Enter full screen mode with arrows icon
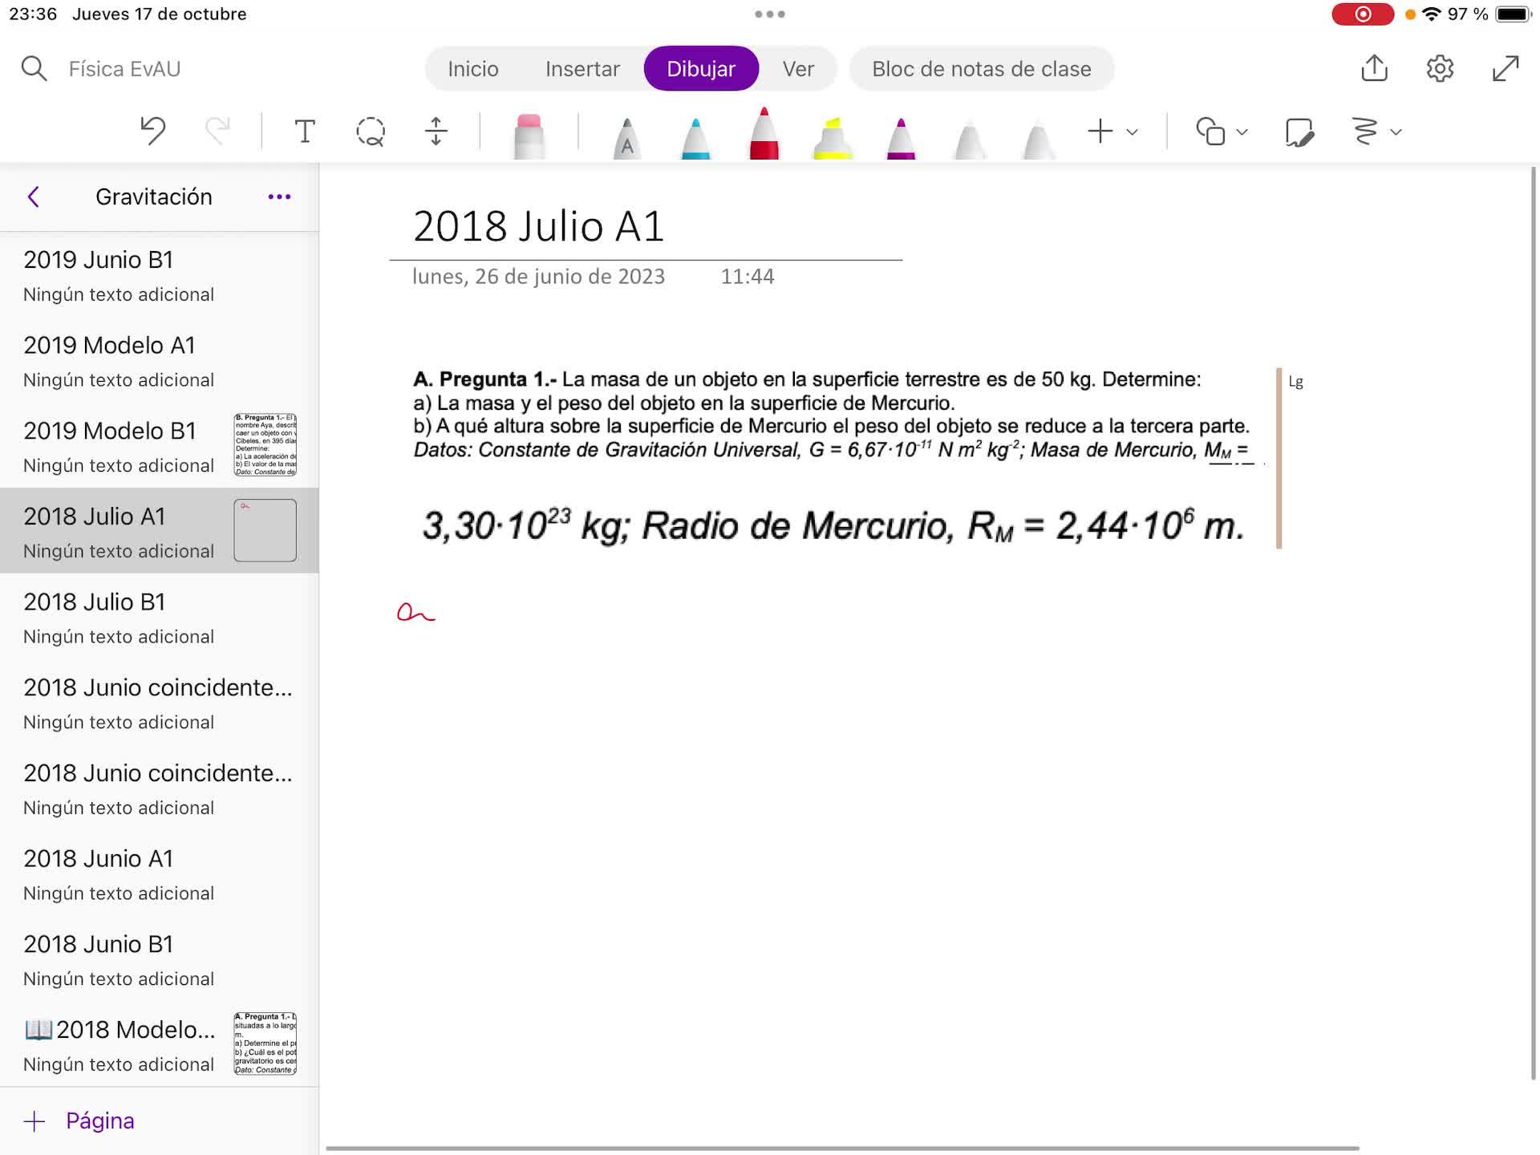The width and height of the screenshot is (1540, 1155). (1506, 68)
